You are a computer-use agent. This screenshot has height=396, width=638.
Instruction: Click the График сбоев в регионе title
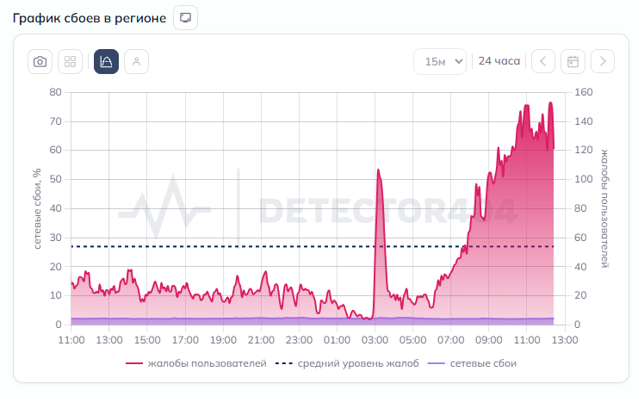pyautogui.click(x=89, y=17)
